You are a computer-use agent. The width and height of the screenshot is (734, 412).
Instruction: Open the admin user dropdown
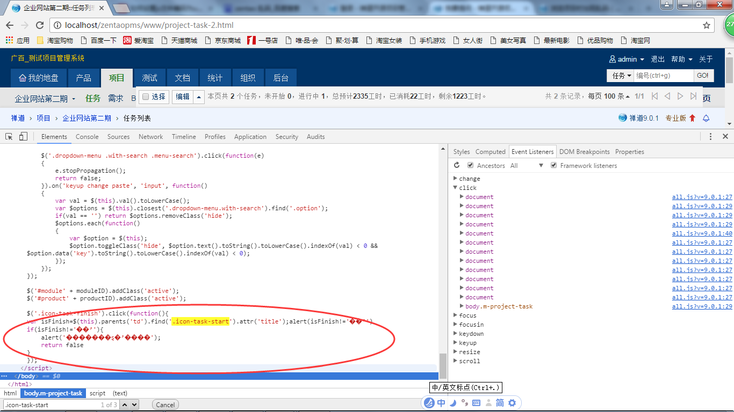coord(627,59)
